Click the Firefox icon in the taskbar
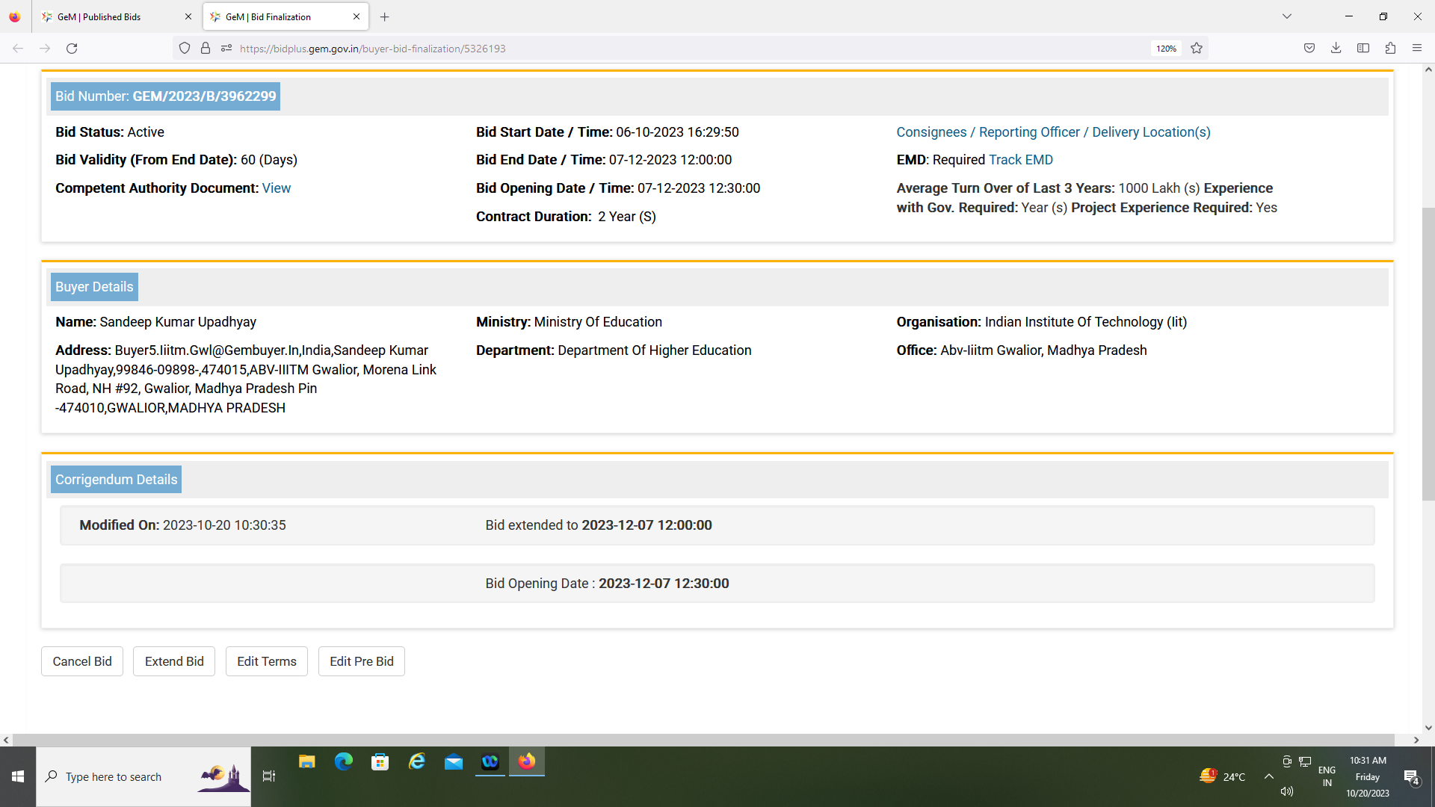Image resolution: width=1435 pixels, height=807 pixels. pos(527,761)
